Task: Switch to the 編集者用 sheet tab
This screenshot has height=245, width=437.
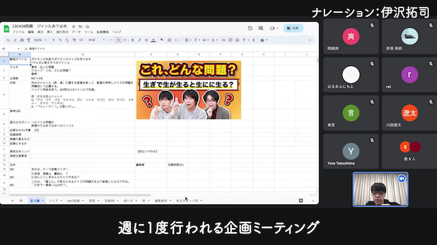Action: point(163,201)
